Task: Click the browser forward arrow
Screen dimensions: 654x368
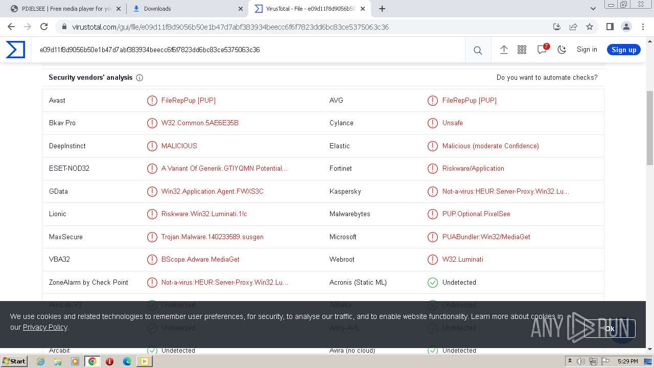Action: point(28,27)
